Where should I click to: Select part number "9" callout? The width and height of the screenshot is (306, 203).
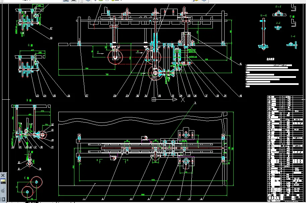[195, 103]
